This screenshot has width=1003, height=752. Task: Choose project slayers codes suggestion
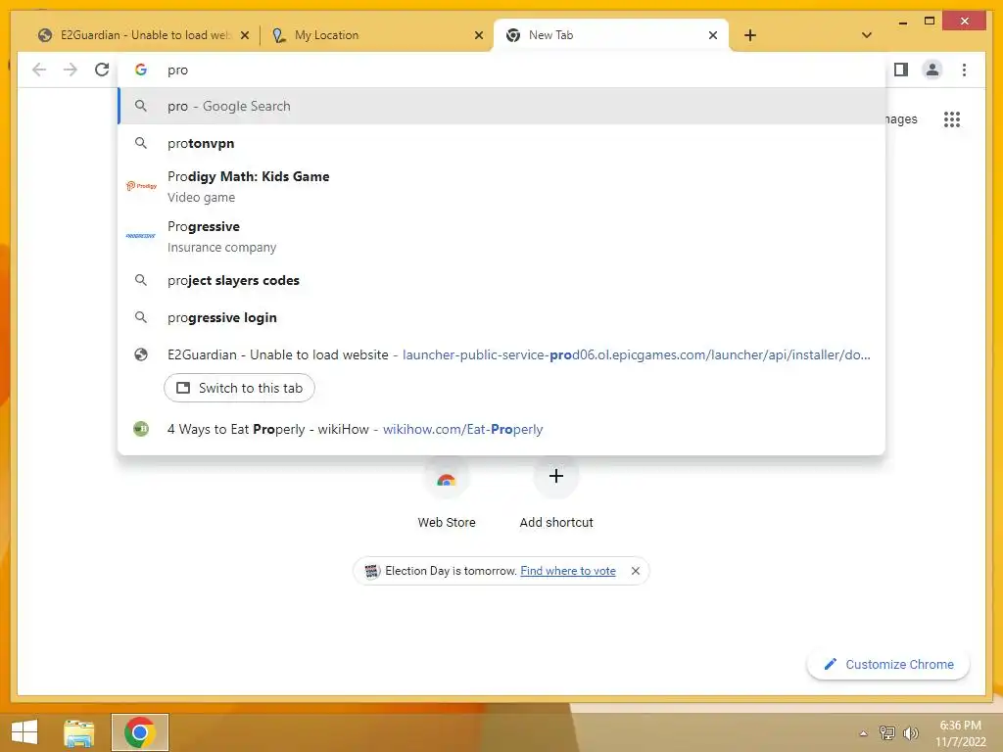(x=501, y=280)
